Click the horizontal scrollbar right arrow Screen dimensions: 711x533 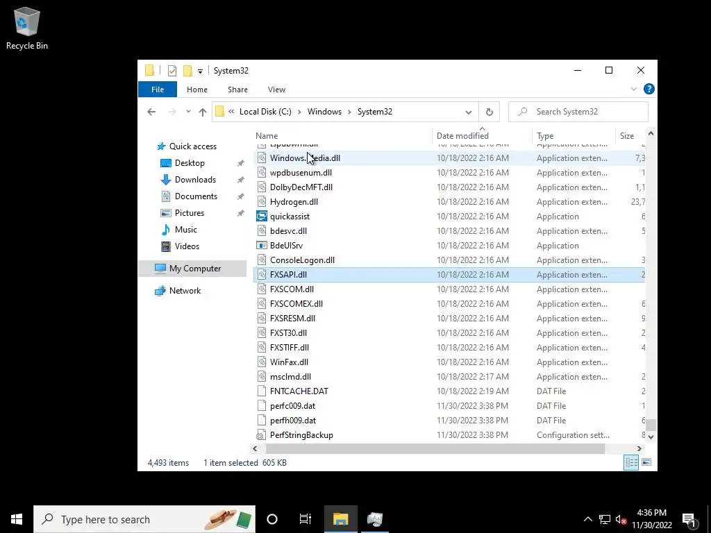(639, 449)
